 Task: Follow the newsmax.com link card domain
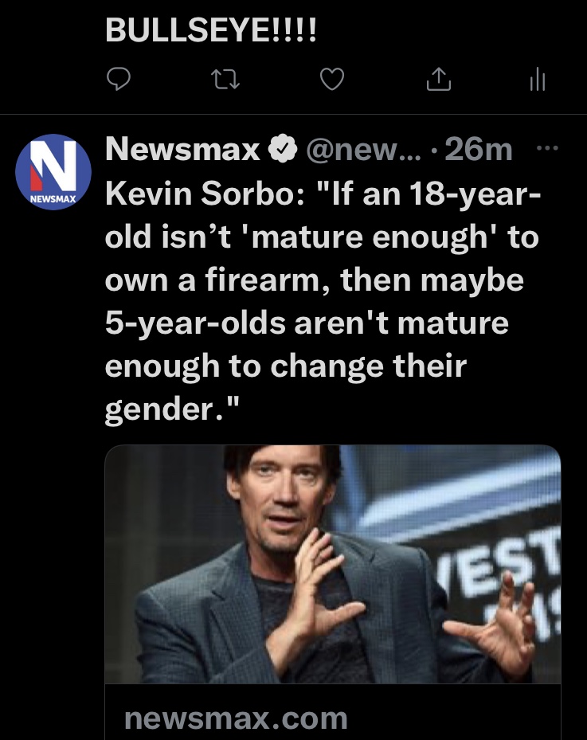click(x=236, y=718)
